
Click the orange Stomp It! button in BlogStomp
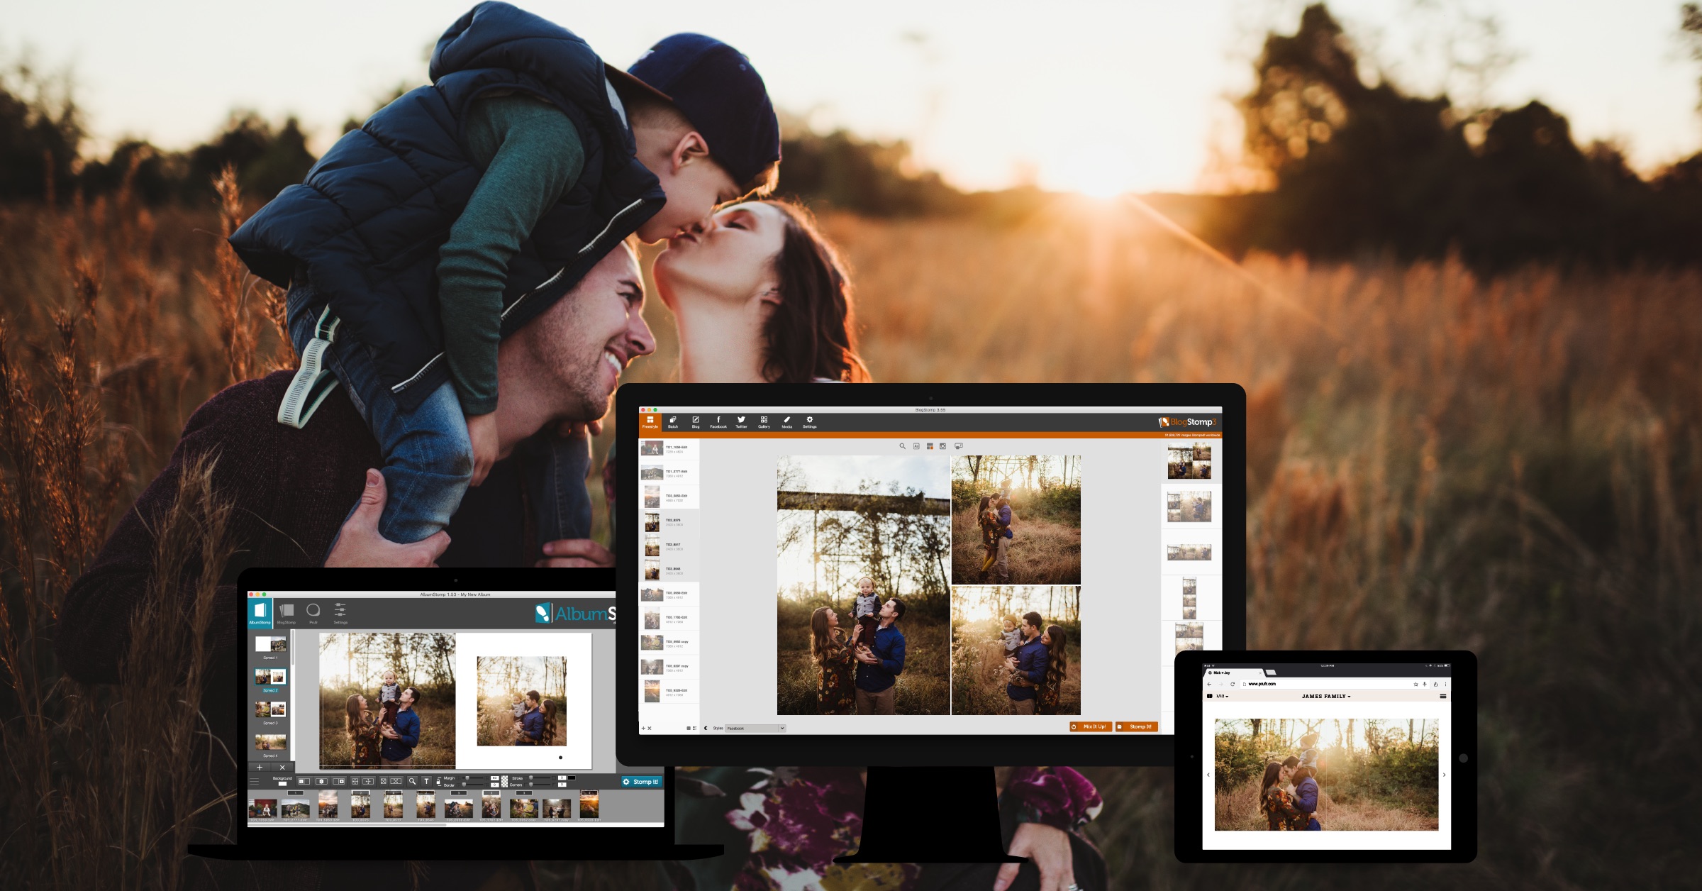(x=1137, y=726)
